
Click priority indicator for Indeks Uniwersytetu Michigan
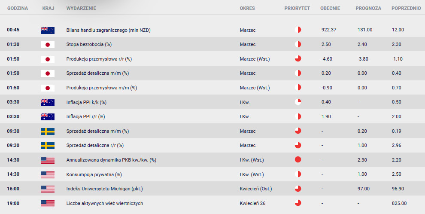[x=298, y=189]
